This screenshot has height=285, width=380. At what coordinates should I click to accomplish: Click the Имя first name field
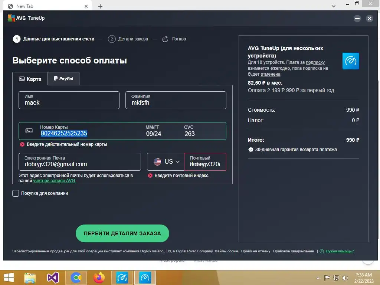tap(69, 100)
